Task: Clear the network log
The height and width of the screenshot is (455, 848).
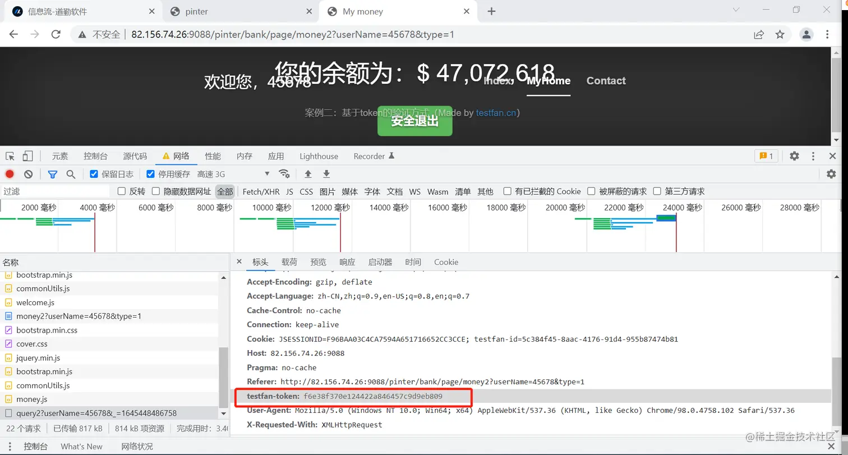Action: click(28, 174)
